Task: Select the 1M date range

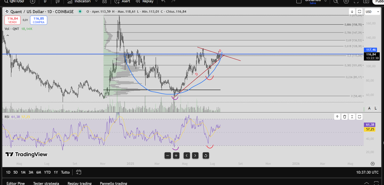Action: coord(23,172)
